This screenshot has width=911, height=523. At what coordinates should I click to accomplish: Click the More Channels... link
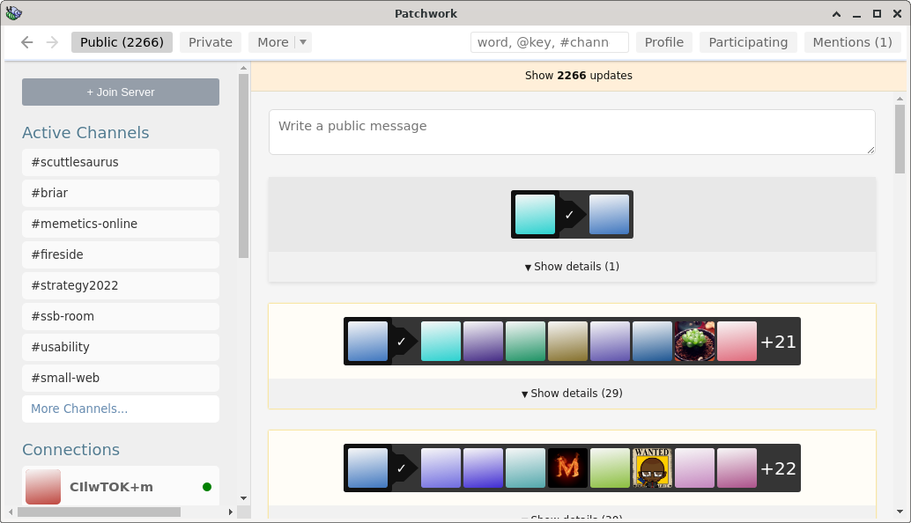point(121,409)
